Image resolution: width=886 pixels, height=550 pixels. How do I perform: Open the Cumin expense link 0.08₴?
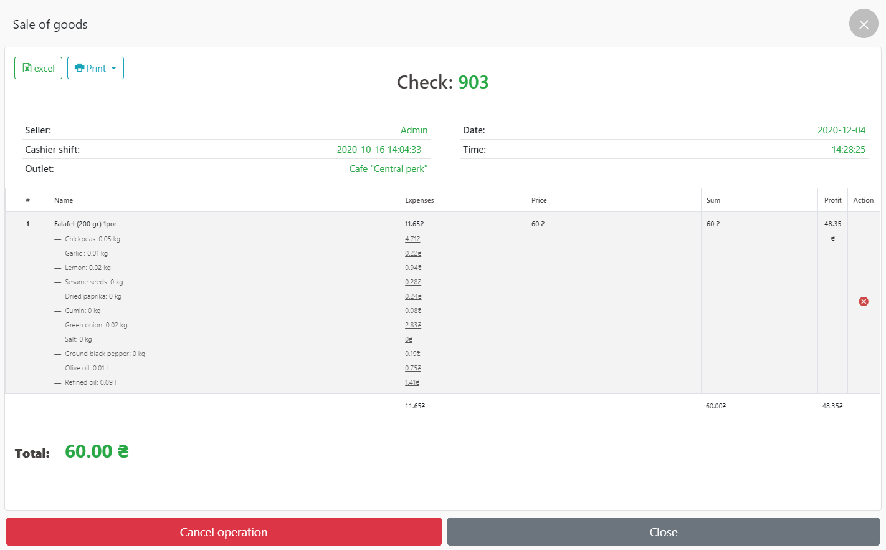413,311
